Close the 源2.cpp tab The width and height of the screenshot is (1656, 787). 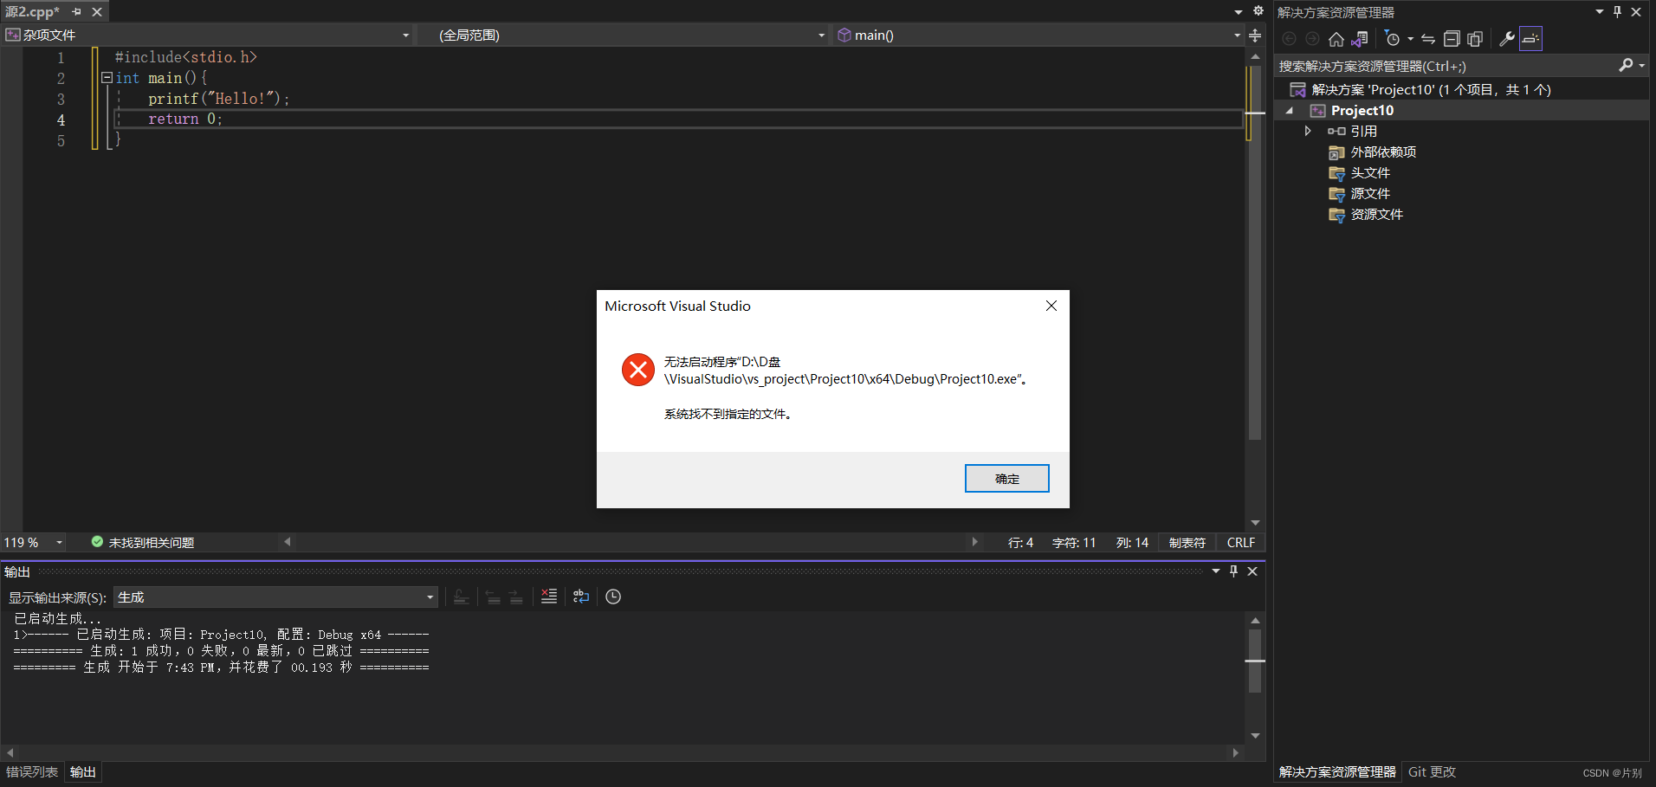(x=97, y=12)
